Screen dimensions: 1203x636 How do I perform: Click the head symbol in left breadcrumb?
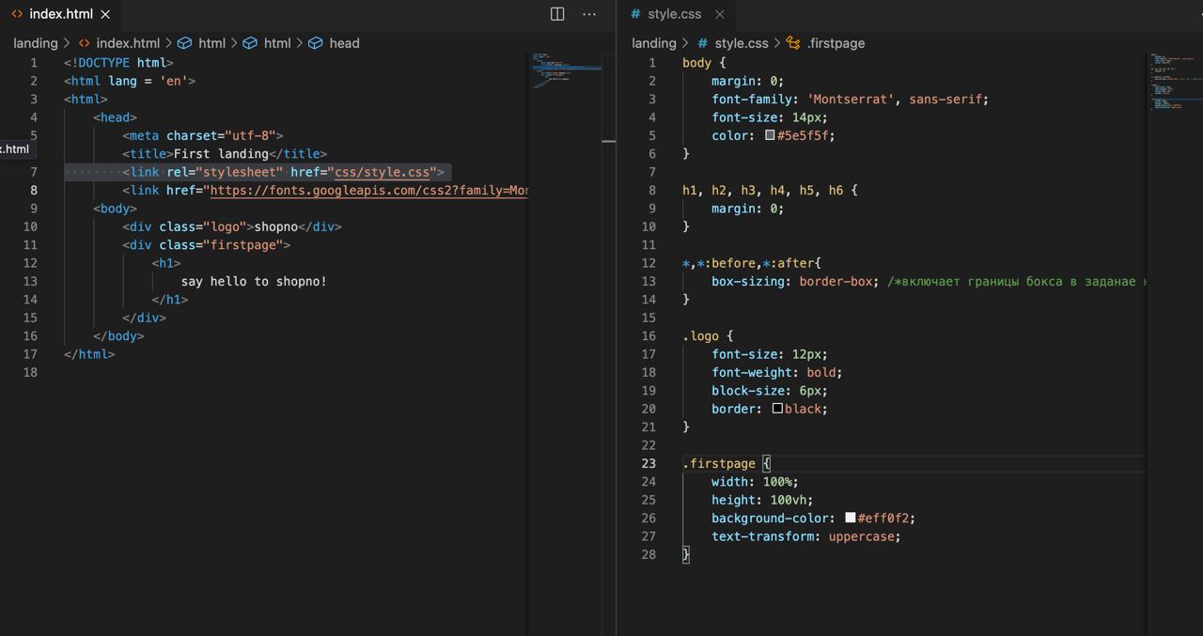pos(344,43)
